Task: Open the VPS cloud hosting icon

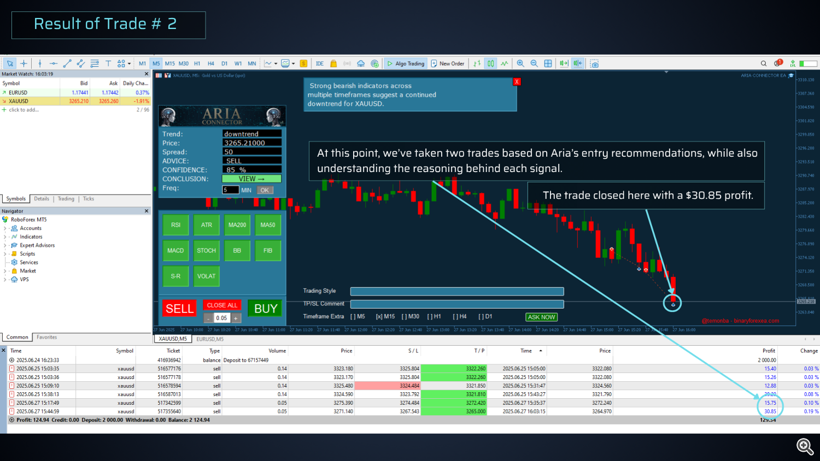Action: coord(361,63)
